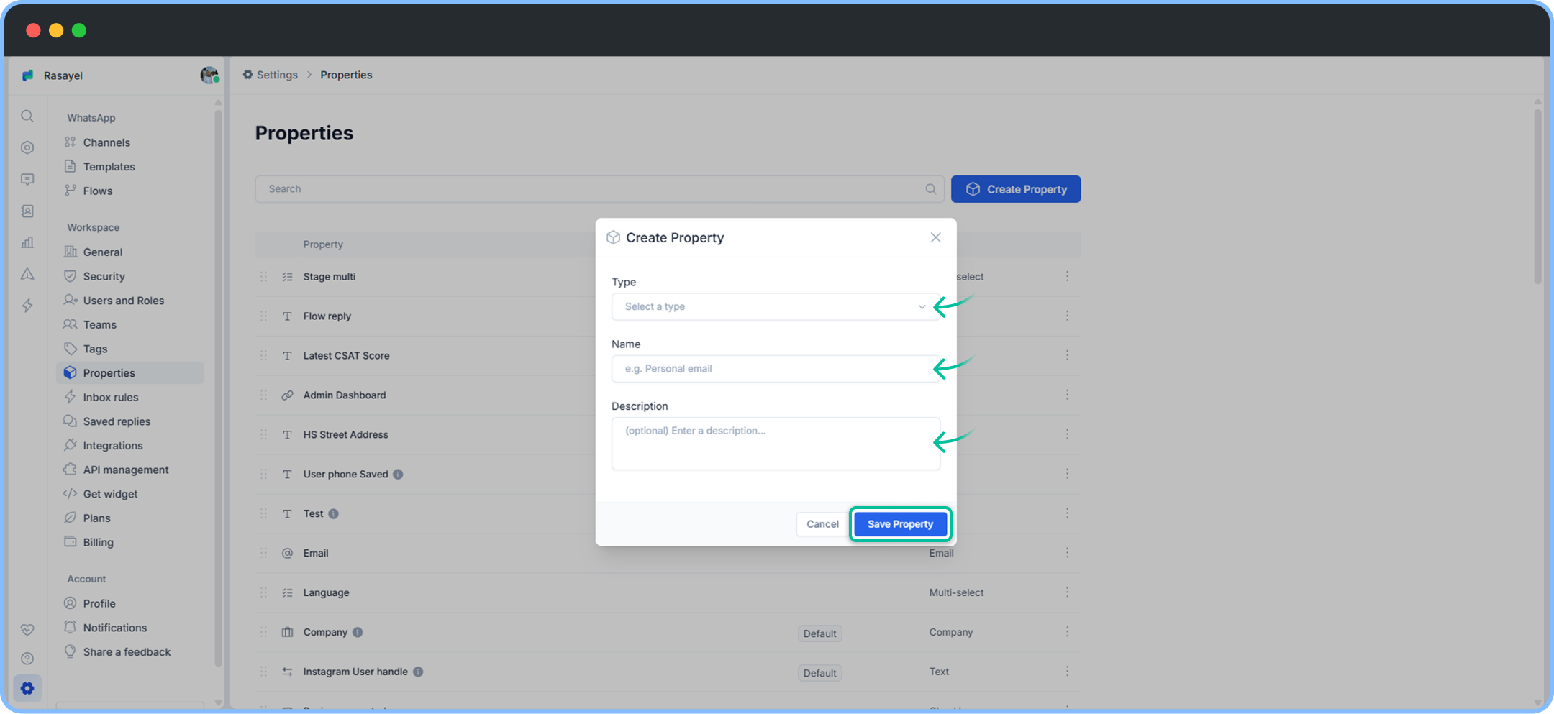
Task: Go to Settings breadcrumb
Action: 271,75
